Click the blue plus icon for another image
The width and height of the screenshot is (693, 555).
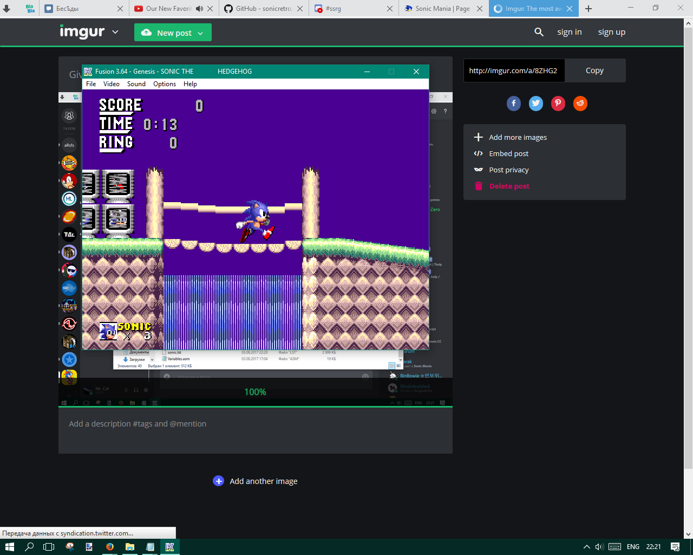pyautogui.click(x=219, y=481)
